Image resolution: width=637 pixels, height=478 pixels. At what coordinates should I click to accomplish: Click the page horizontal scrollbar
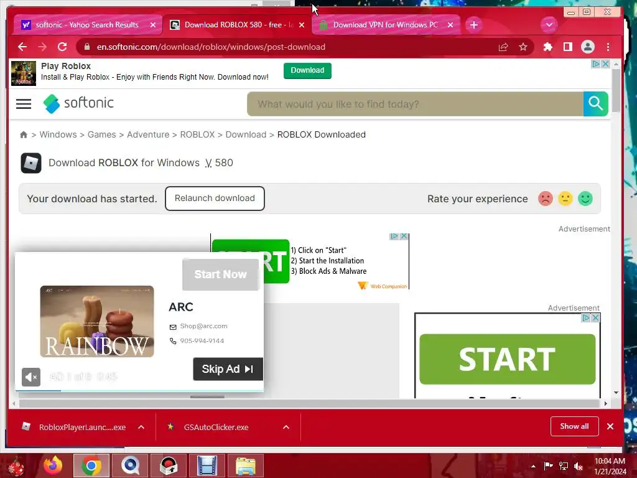click(x=309, y=403)
